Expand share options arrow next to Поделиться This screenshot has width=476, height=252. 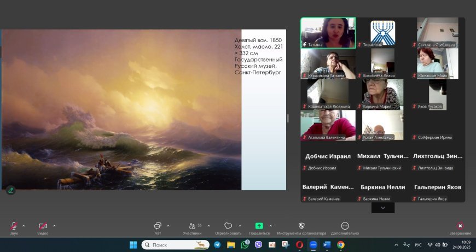[270, 226]
